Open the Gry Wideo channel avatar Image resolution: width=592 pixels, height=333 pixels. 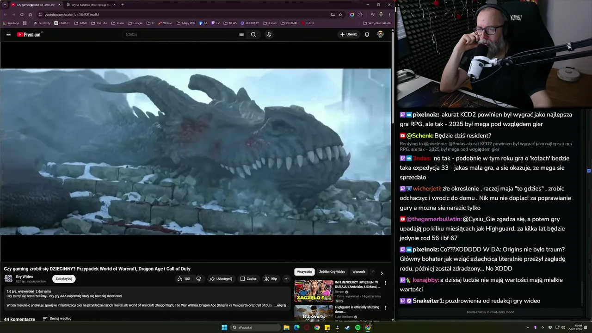(x=8, y=278)
